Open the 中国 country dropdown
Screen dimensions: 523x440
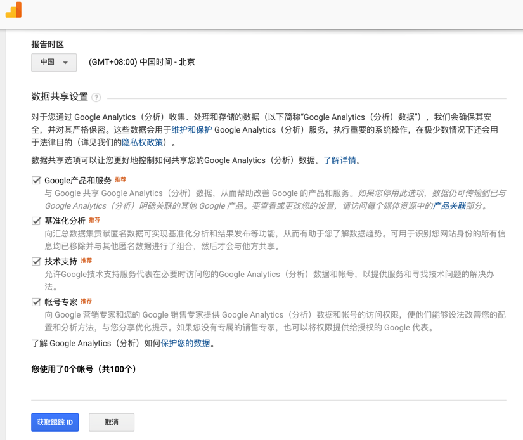coord(54,62)
